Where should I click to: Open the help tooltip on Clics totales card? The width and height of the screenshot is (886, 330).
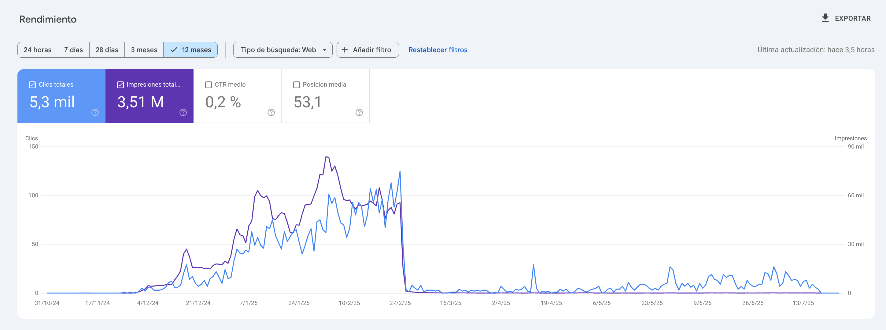coord(94,112)
